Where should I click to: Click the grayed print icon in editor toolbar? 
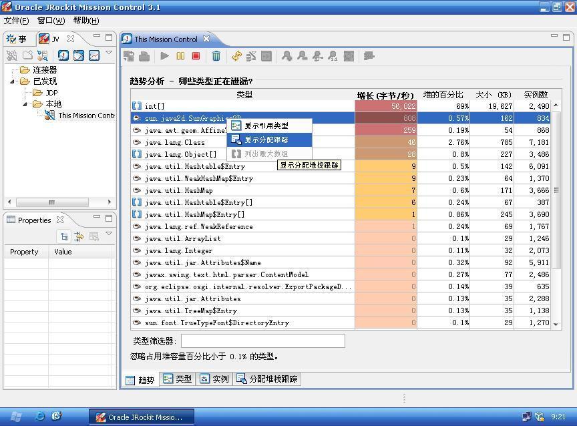pyautogui.click(x=144, y=56)
